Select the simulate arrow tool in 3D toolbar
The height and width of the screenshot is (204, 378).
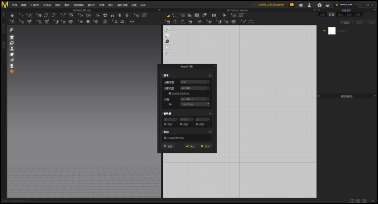click(x=12, y=15)
